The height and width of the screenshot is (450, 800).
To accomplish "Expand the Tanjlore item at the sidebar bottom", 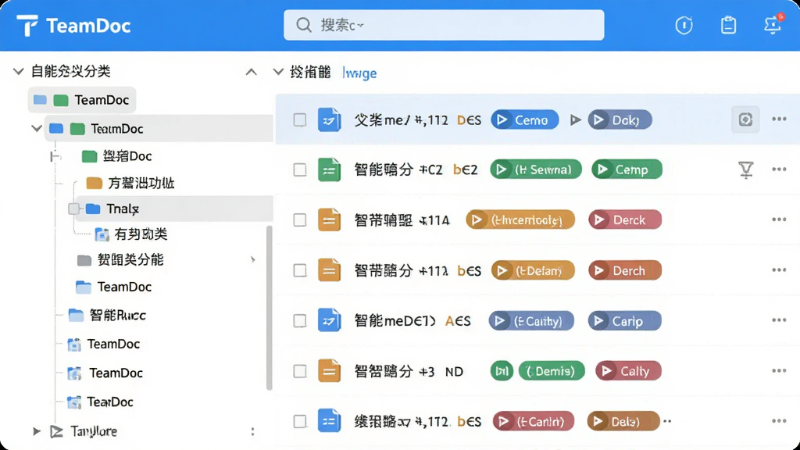I will [x=36, y=431].
